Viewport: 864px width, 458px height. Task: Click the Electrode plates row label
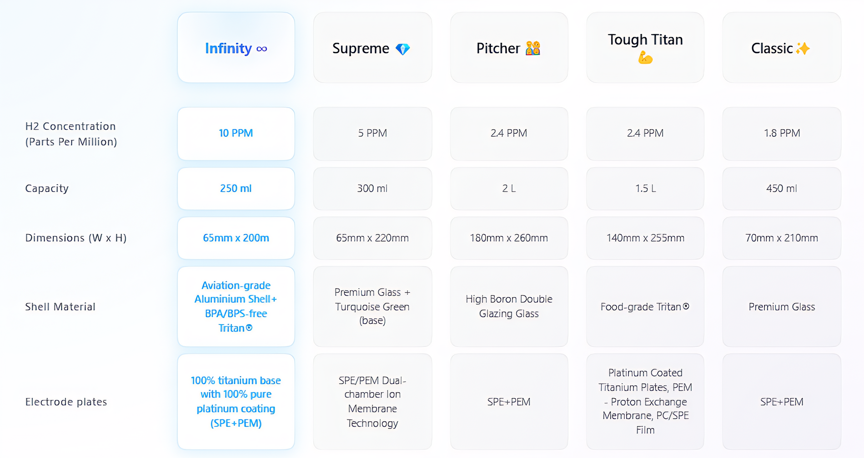tap(66, 402)
